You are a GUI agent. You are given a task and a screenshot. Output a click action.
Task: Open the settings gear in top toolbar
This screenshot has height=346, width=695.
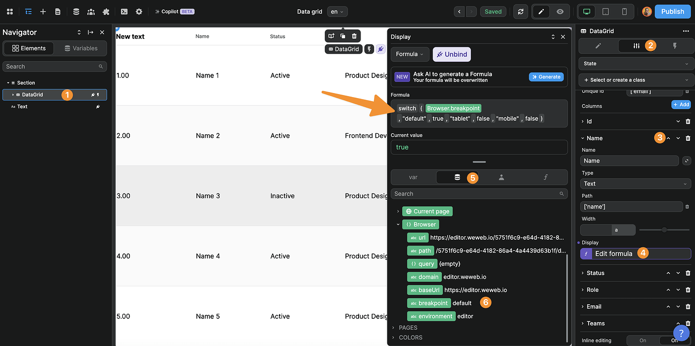(x=139, y=12)
